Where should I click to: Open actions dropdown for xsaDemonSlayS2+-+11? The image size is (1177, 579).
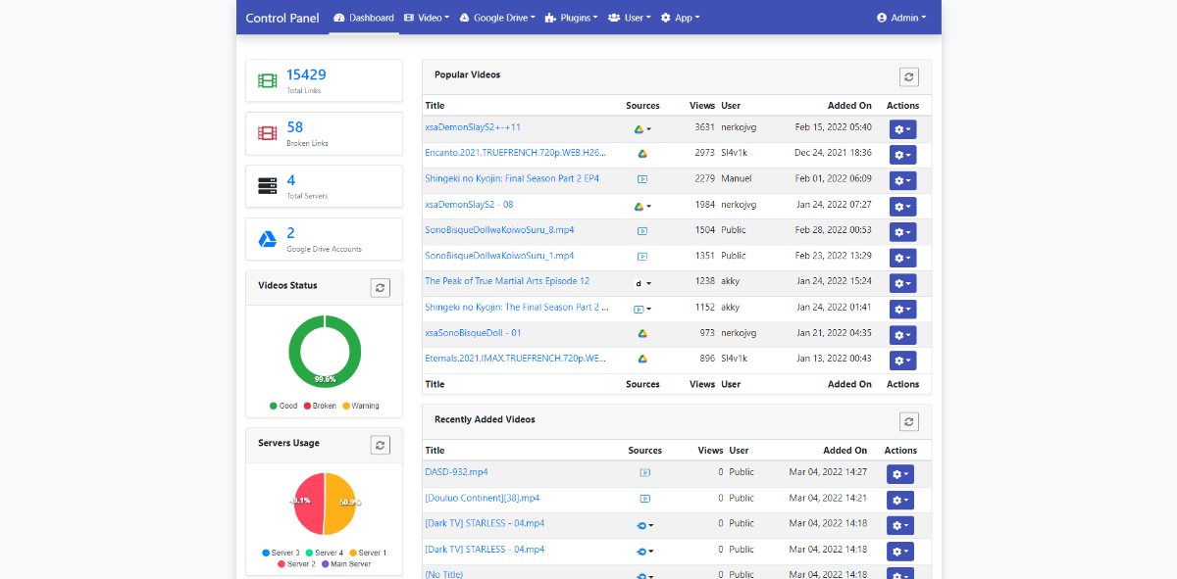coord(901,129)
